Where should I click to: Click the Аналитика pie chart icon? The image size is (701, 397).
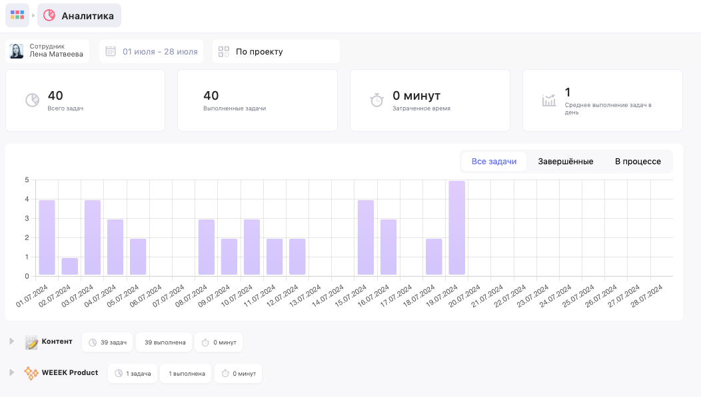point(49,15)
